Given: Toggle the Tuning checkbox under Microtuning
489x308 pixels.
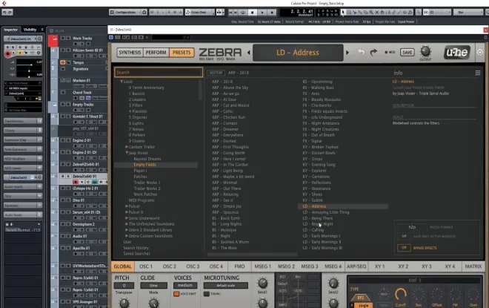Looking at the screenshot, I should click(x=207, y=294).
